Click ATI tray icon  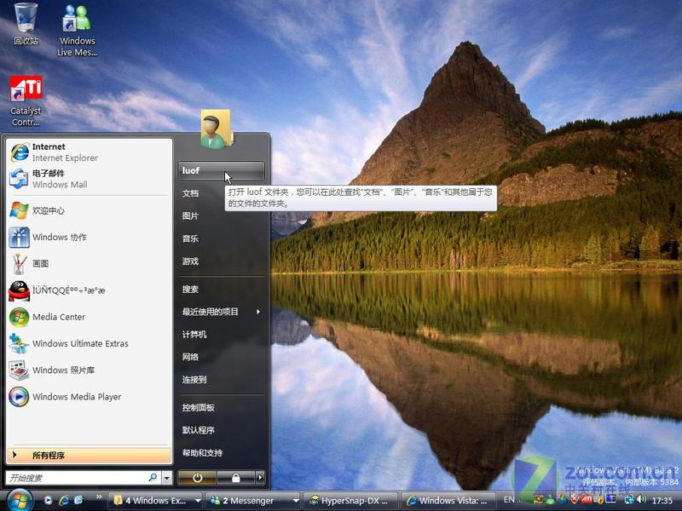tap(587, 500)
